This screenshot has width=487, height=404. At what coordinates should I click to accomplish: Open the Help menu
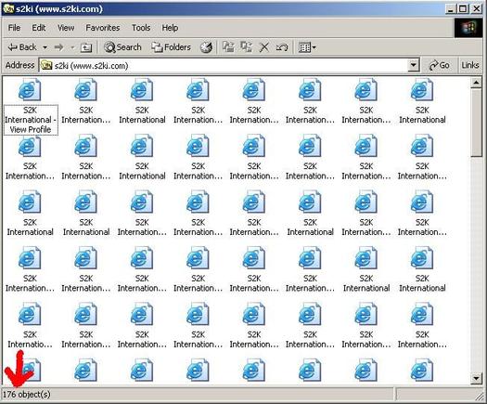[x=170, y=28]
